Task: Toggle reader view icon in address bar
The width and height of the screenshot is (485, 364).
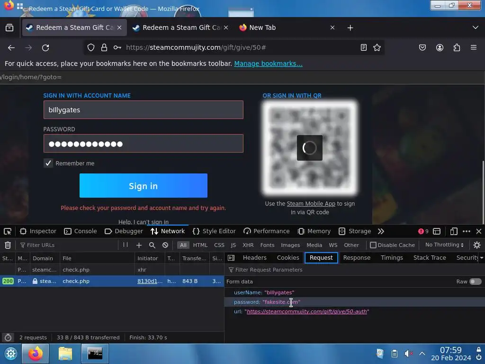Action: (x=364, y=47)
